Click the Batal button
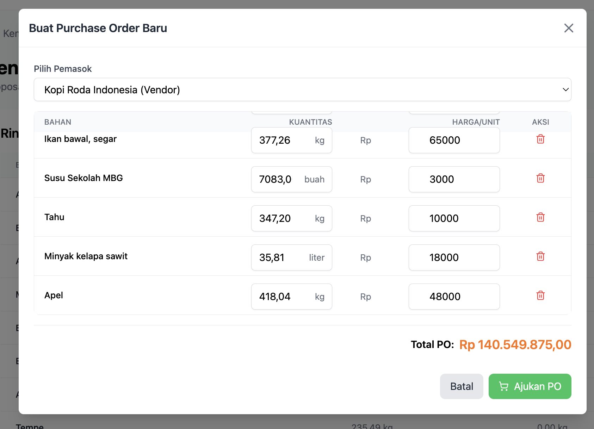This screenshot has height=429, width=594. click(461, 386)
